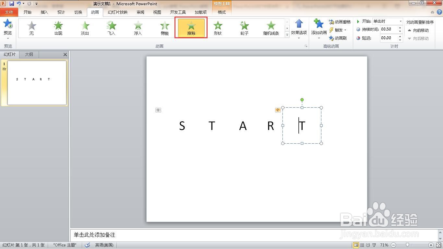
Task: Apply the 形状 (Shape) animation
Action: pos(218,28)
